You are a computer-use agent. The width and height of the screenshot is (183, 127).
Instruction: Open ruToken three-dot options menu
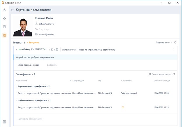[174, 50]
